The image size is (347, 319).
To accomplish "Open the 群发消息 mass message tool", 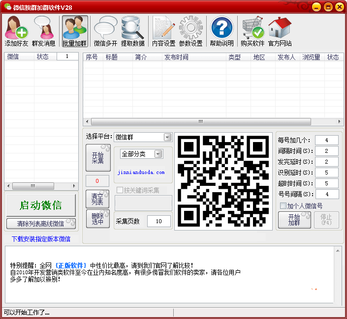I will [44, 31].
